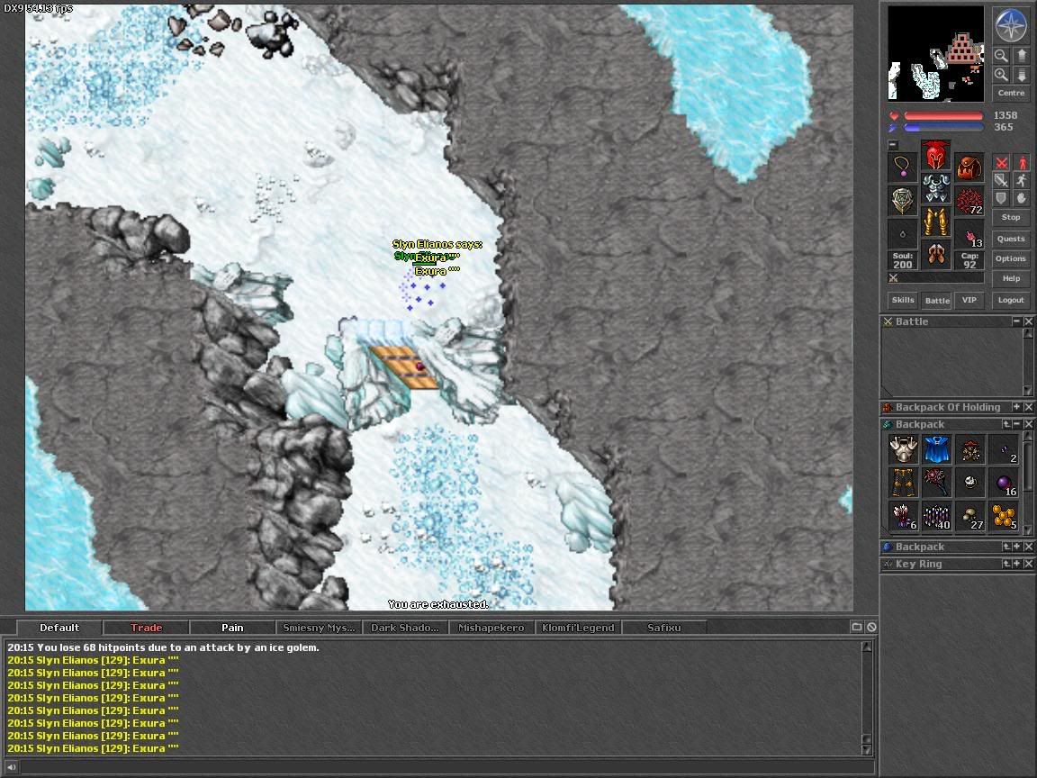Screen dimensions: 1037x778
Task: Zoom out the minimap
Action: (1001, 56)
